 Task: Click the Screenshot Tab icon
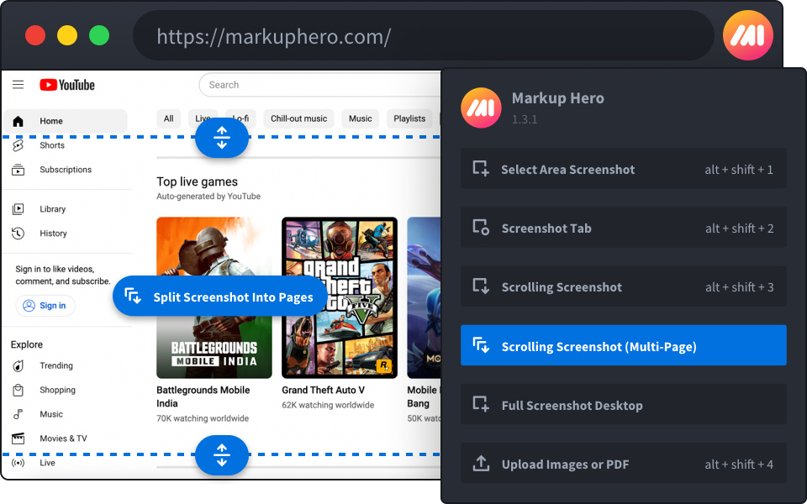click(481, 228)
